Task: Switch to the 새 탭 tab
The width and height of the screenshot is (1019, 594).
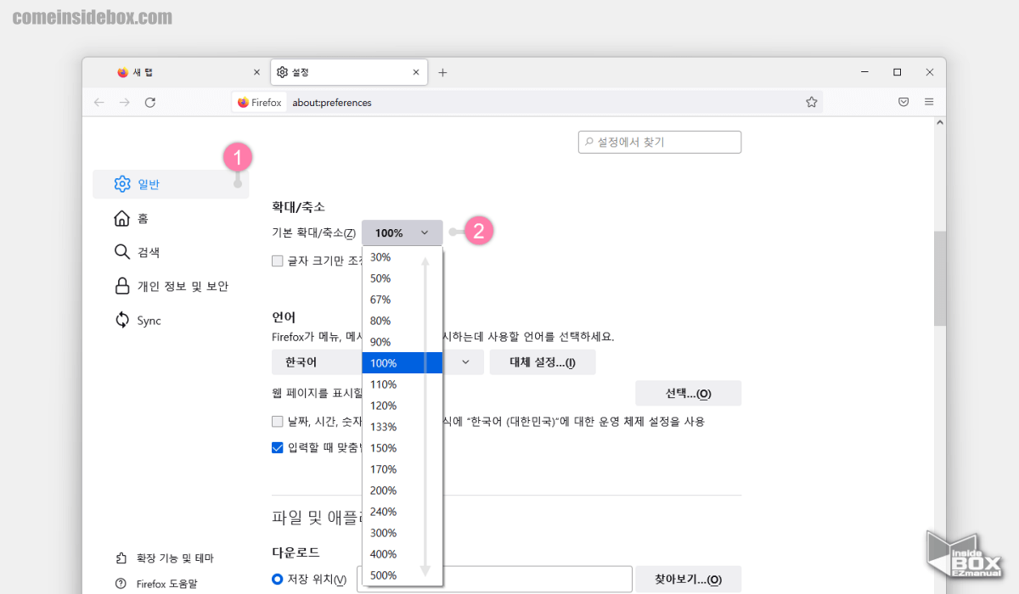Action: [188, 73]
